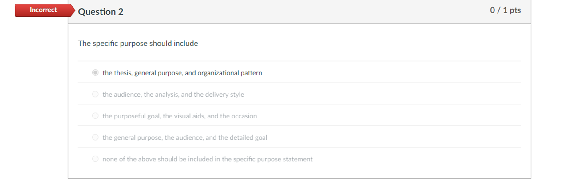
Task: Click answer text 'the audience, the analysis, and the delivery style'
Action: click(173, 95)
